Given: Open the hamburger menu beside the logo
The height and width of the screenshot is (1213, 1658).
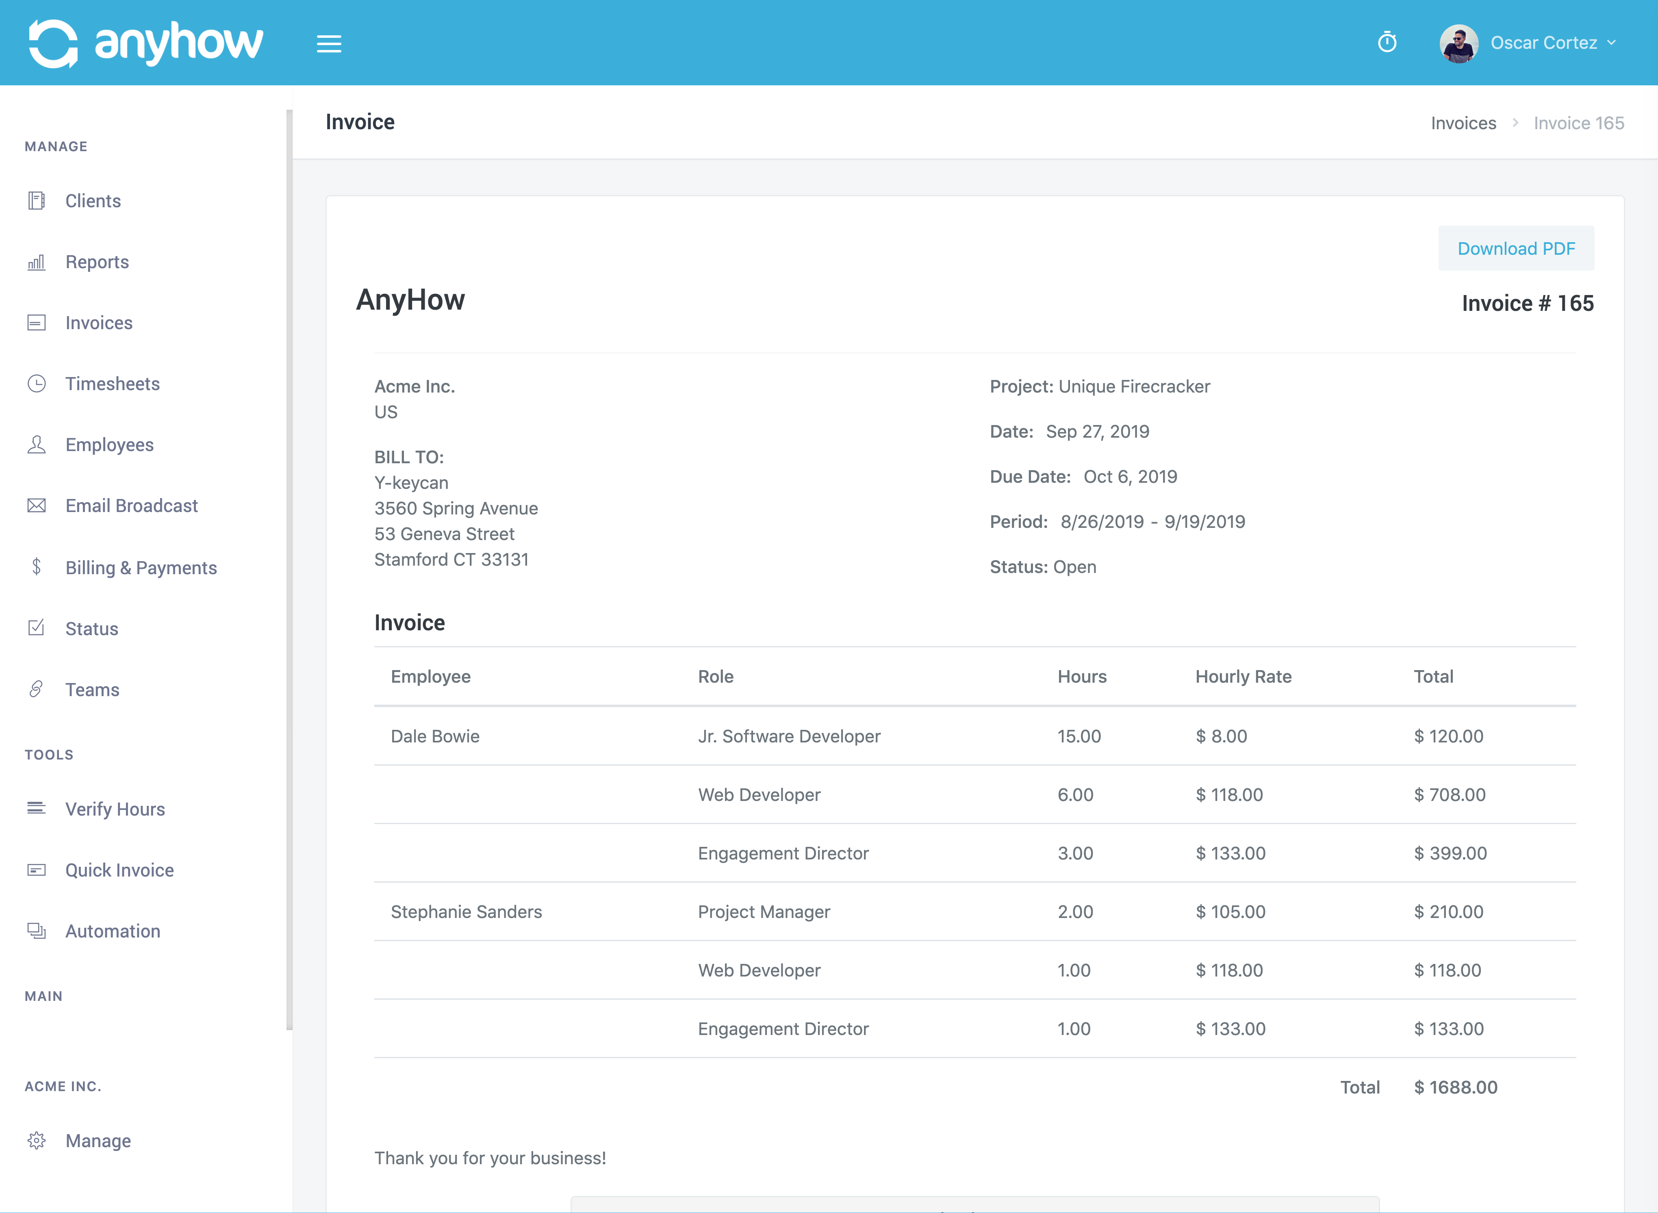Looking at the screenshot, I should (329, 43).
